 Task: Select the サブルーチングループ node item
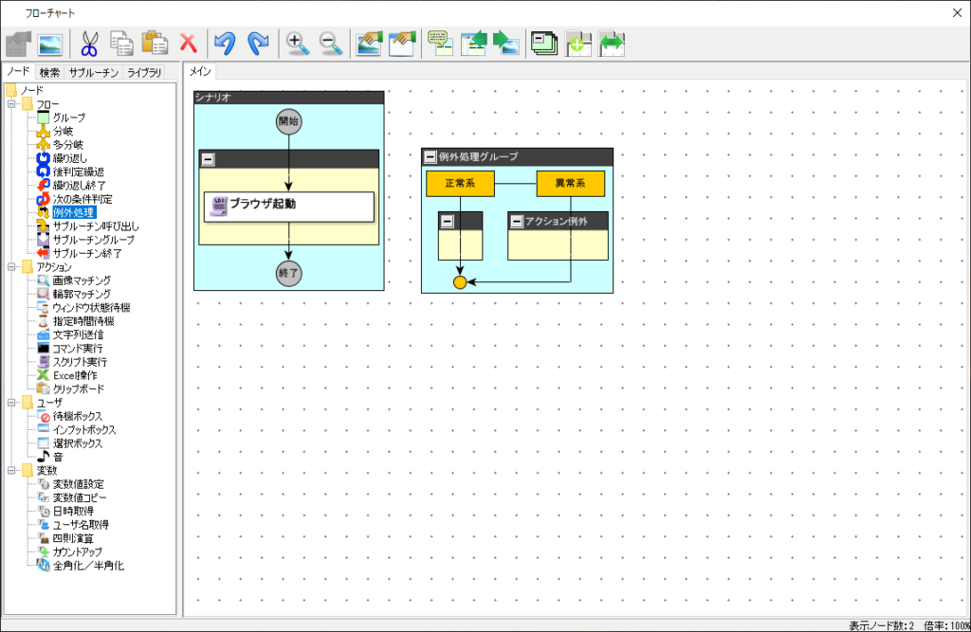94,240
